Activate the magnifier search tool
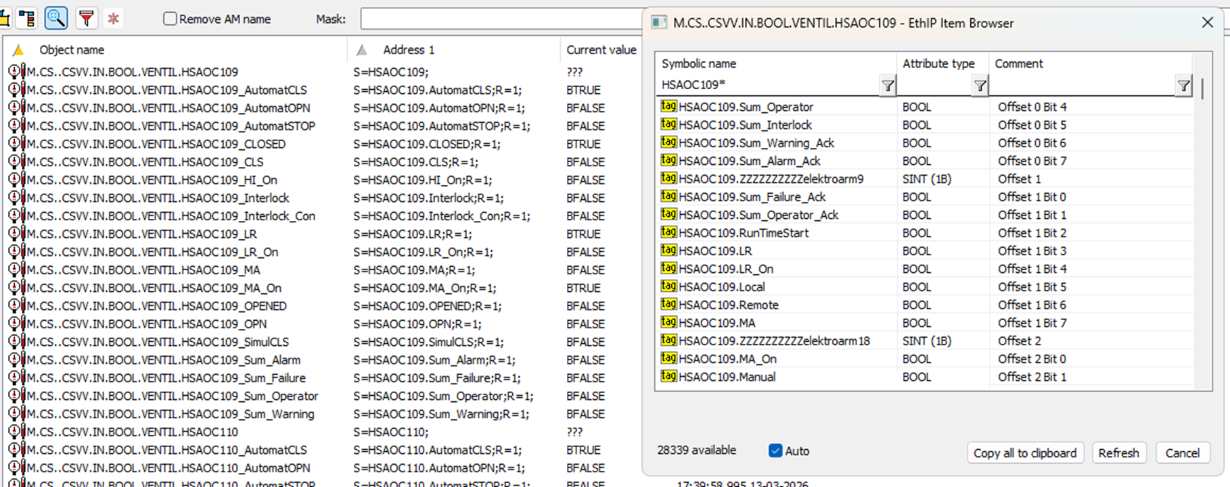This screenshot has width=1230, height=487. [x=56, y=18]
